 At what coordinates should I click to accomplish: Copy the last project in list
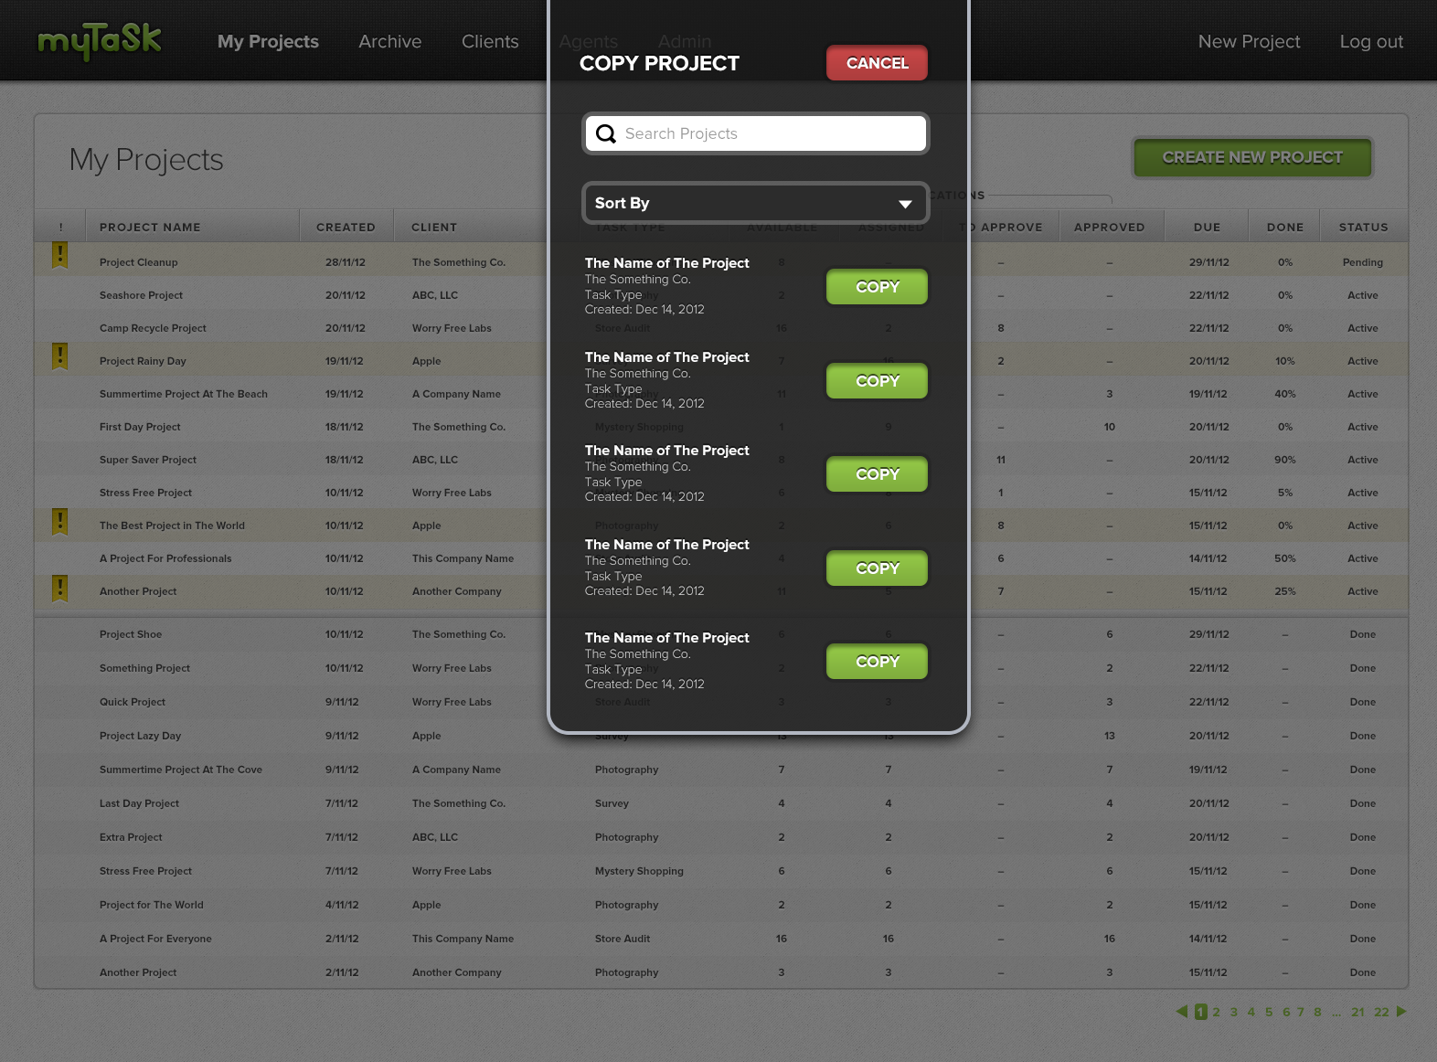tap(877, 662)
